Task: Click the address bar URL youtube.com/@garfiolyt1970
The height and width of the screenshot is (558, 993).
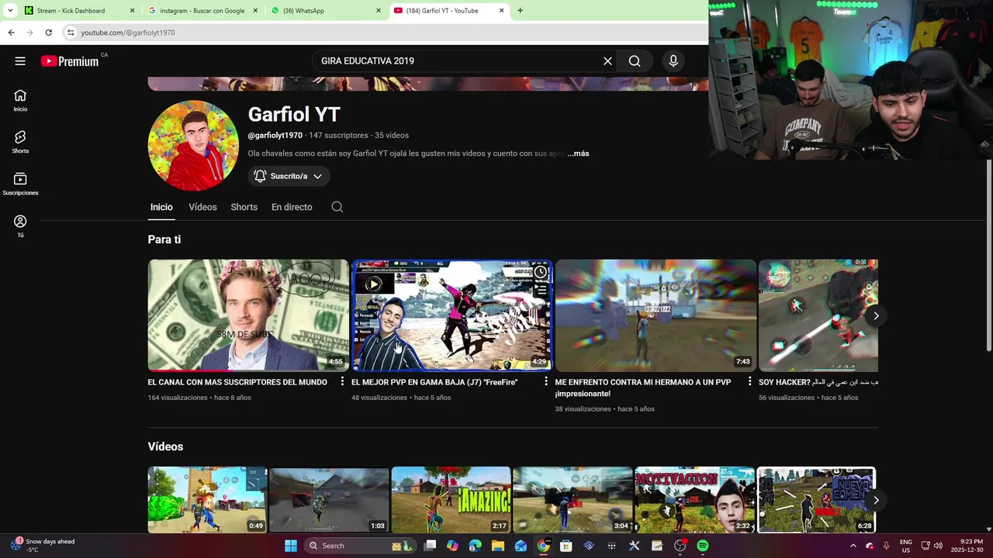Action: 128,33
